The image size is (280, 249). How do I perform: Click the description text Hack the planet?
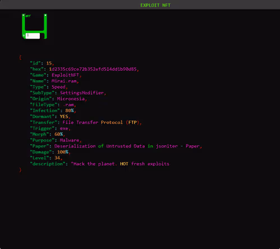94,164
